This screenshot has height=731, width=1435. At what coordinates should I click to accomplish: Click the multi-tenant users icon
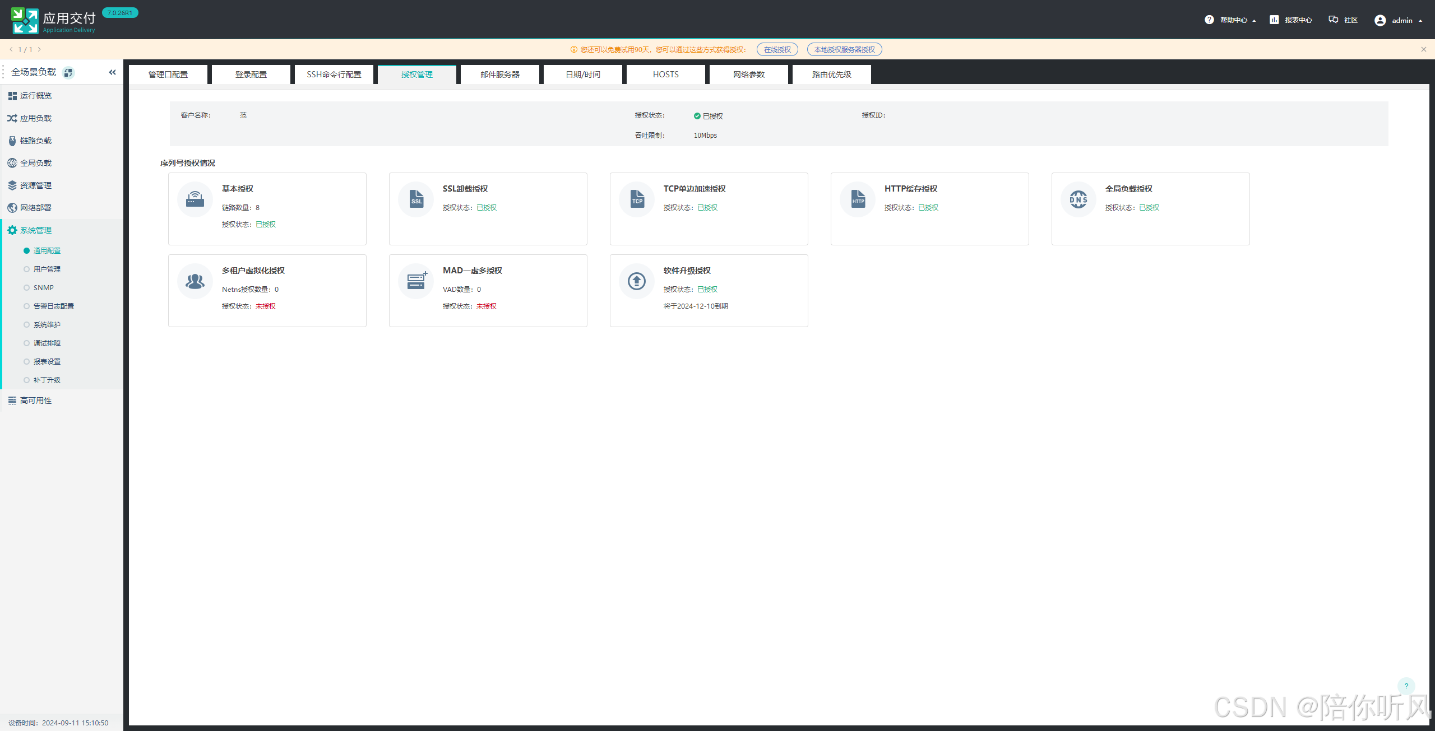195,281
